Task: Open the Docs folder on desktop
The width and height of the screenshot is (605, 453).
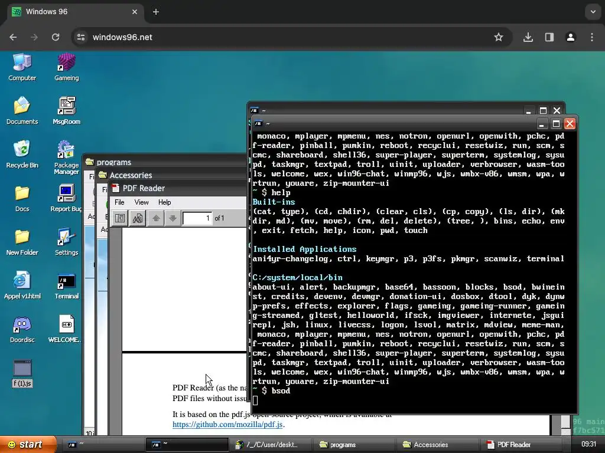Action: [x=22, y=198]
